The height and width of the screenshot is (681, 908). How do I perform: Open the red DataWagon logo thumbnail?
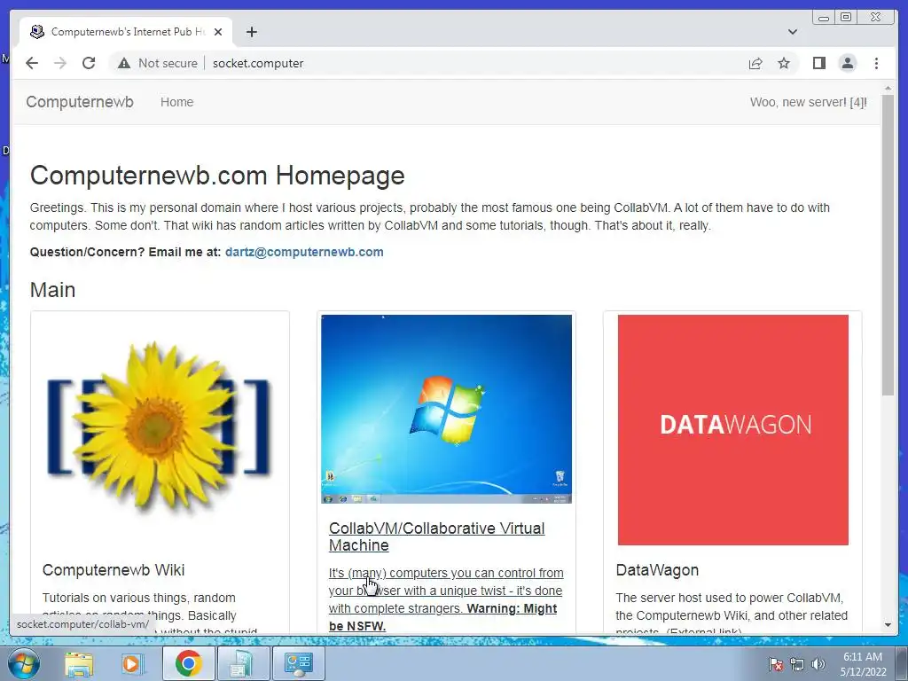click(x=733, y=430)
